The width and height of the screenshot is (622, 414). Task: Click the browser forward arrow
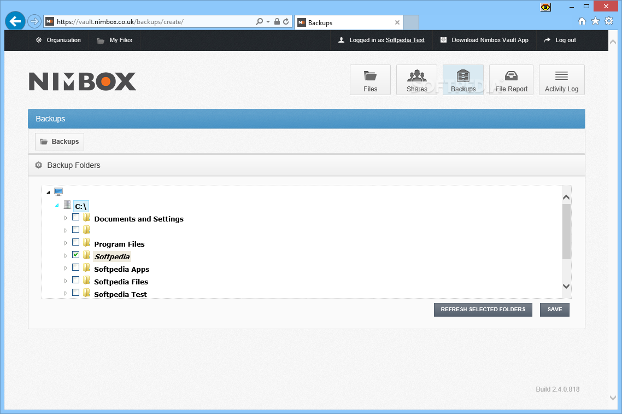pyautogui.click(x=34, y=21)
